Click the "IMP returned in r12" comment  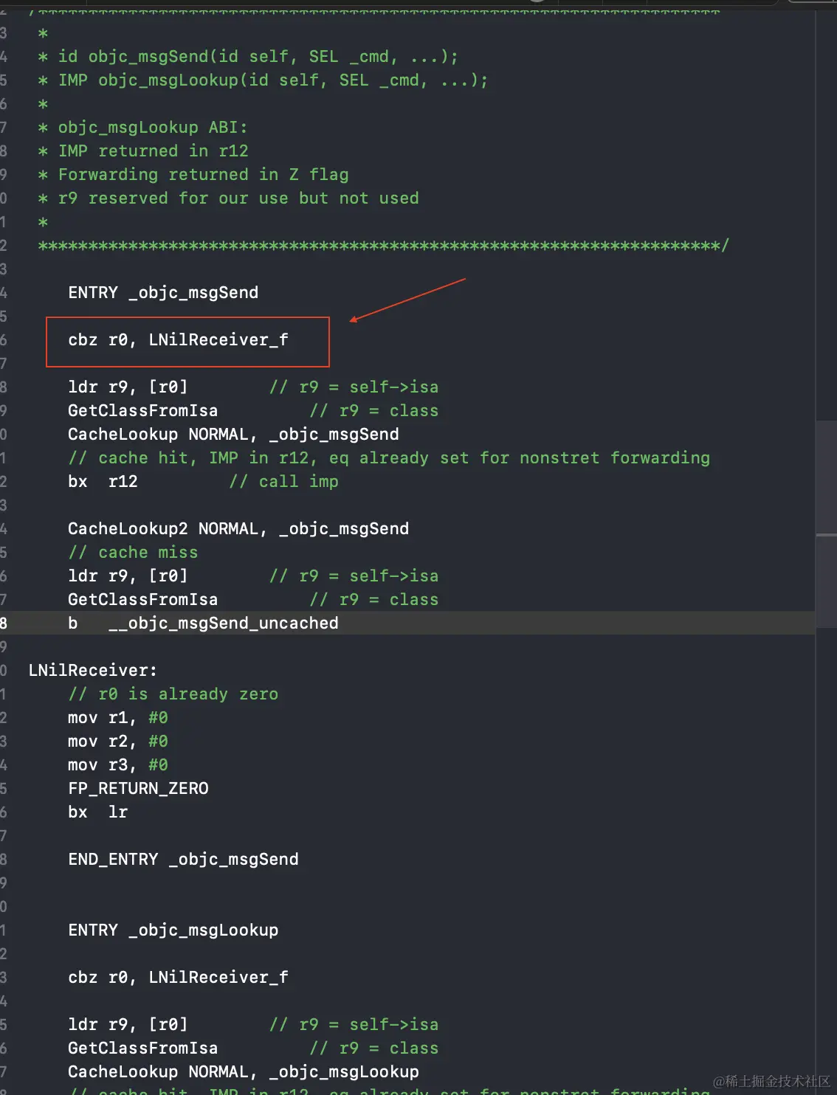[x=153, y=151]
